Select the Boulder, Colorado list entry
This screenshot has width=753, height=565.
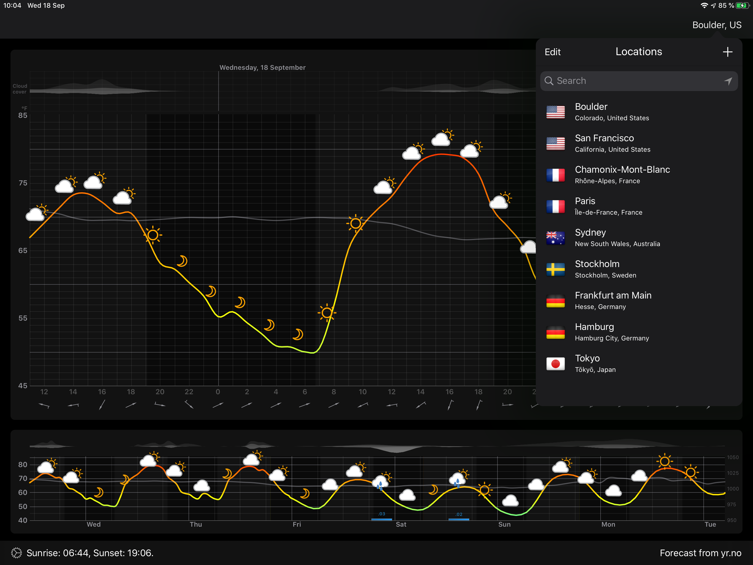point(611,112)
